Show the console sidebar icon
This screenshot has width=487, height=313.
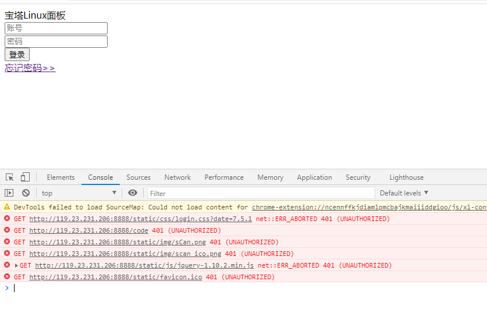[9, 193]
